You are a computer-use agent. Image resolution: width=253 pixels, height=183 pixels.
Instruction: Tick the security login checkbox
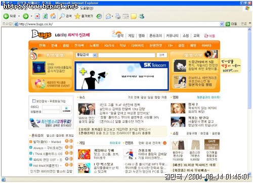point(34,101)
